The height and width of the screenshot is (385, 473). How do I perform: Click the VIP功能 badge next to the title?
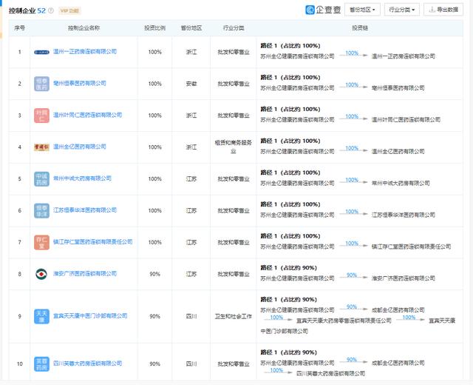coord(69,10)
